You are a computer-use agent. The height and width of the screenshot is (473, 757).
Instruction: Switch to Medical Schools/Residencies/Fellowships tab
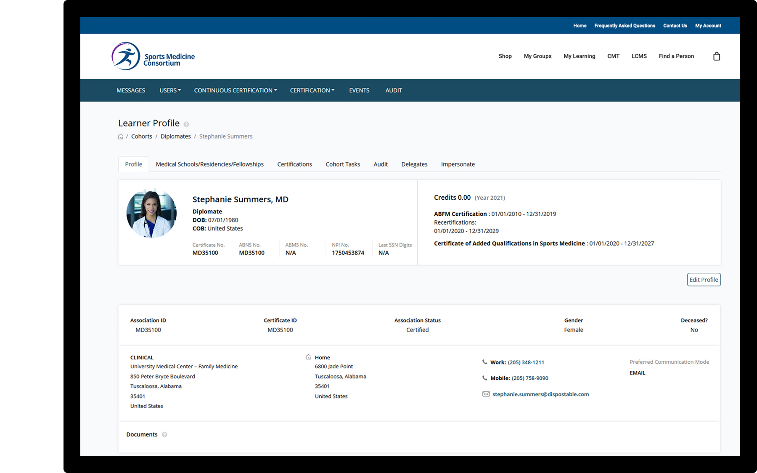pos(210,164)
